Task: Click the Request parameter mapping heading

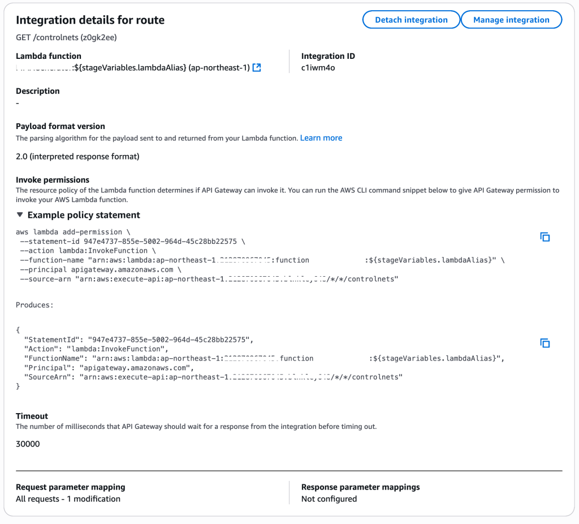Action: (x=71, y=487)
